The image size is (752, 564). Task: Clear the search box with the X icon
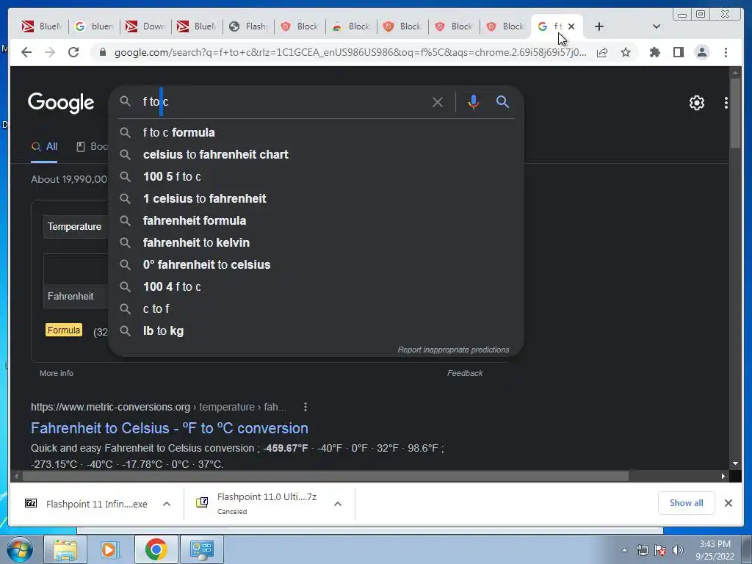pyautogui.click(x=438, y=101)
